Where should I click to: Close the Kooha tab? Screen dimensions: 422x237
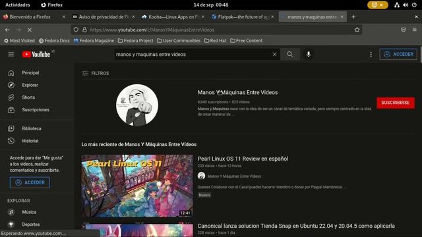pyautogui.click(x=203, y=17)
